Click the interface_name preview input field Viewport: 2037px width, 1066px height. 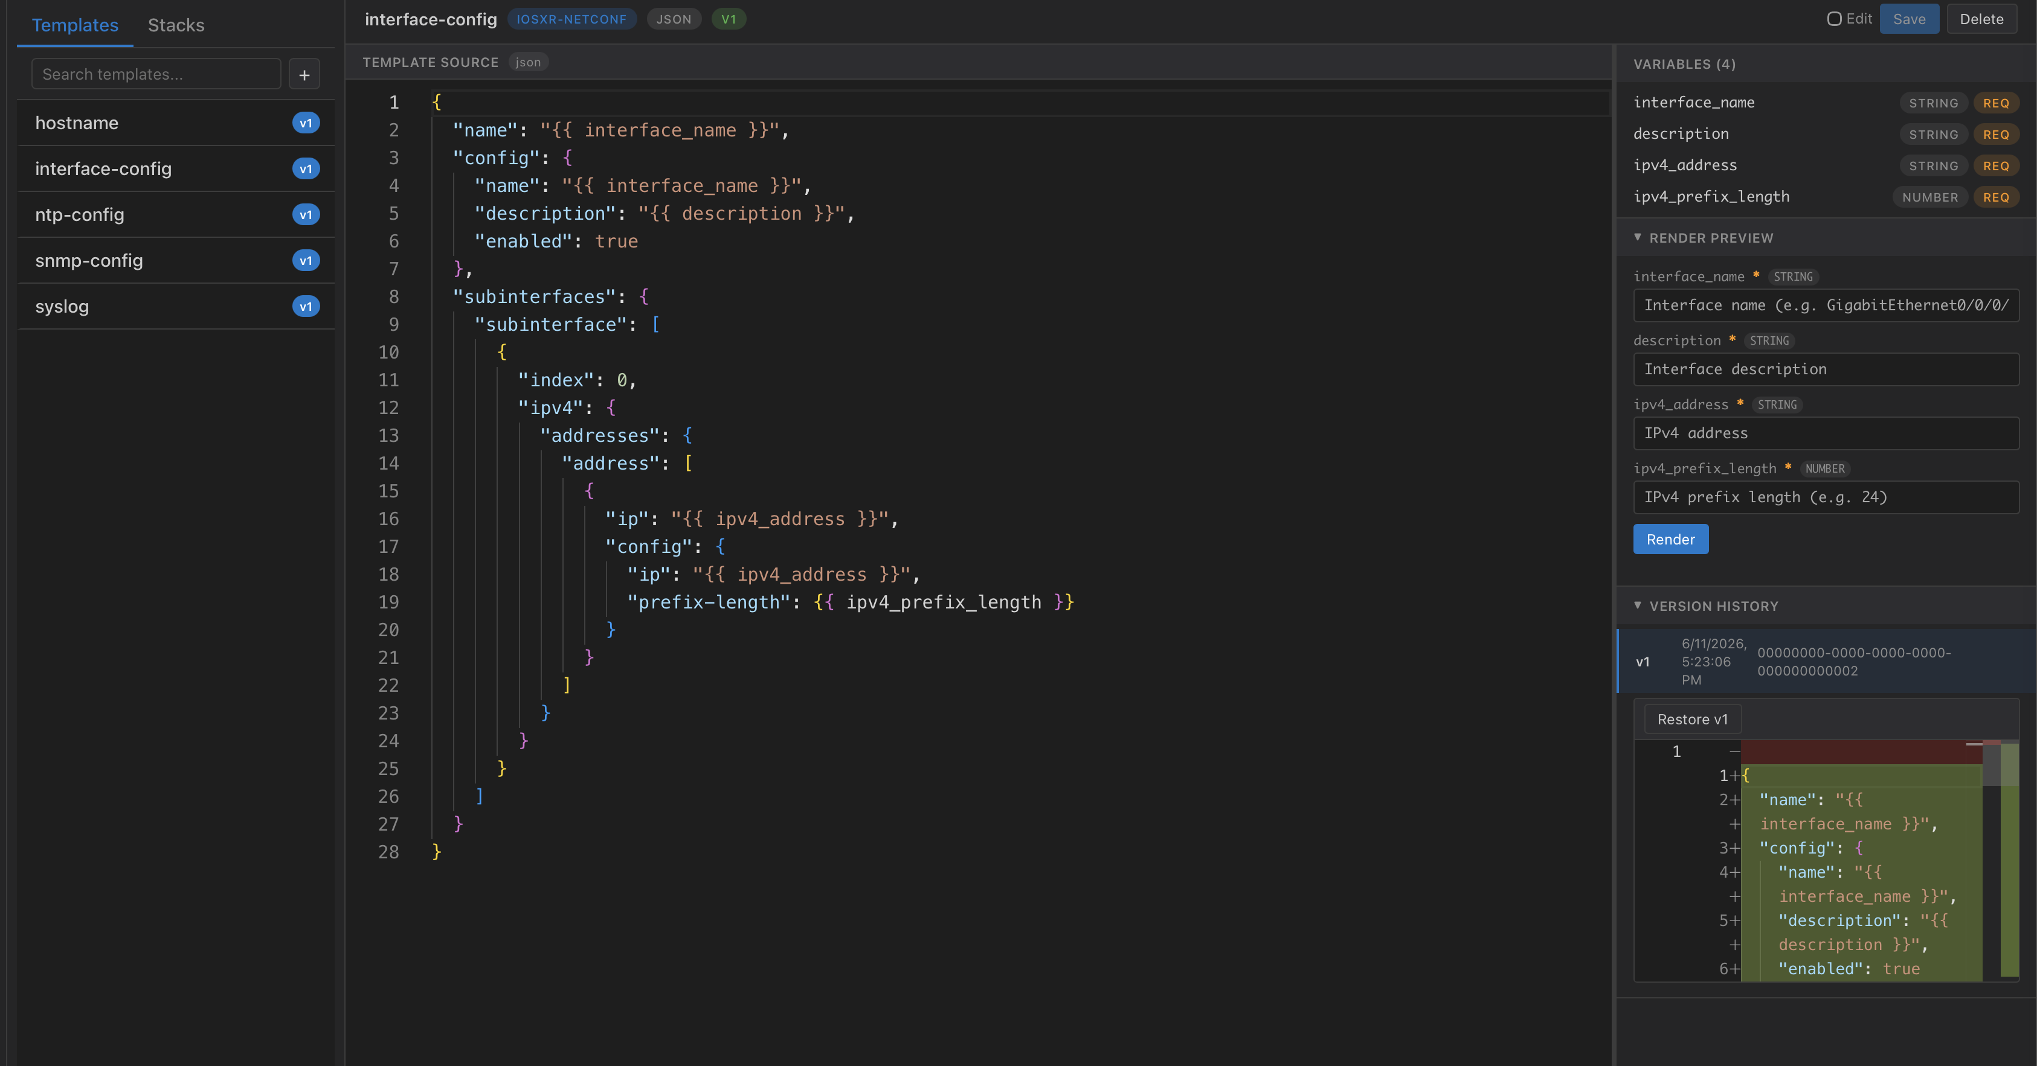1825,305
